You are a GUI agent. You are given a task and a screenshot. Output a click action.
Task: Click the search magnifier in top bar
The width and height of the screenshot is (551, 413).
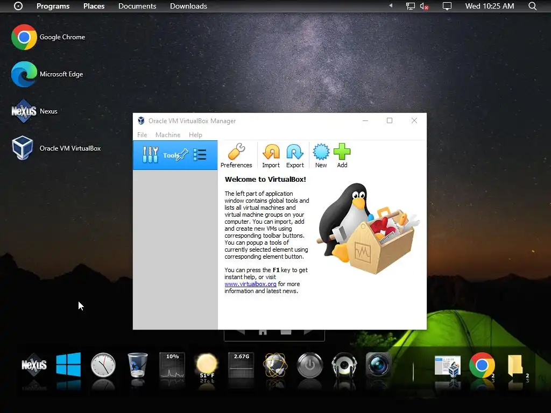pyautogui.click(x=532, y=6)
